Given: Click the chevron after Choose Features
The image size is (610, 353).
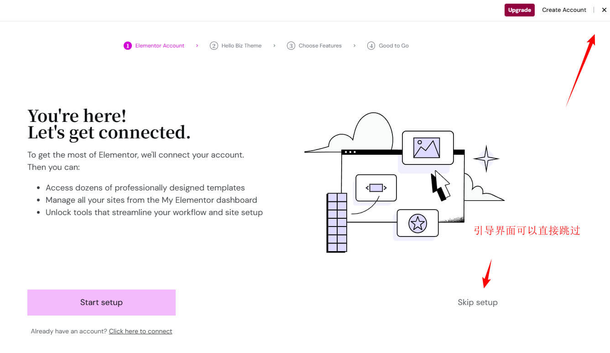Looking at the screenshot, I should click(354, 46).
